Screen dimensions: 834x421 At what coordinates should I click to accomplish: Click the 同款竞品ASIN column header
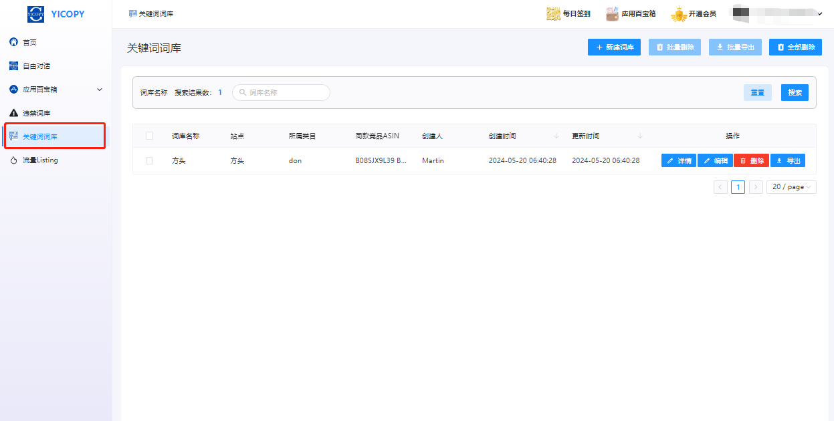(x=377, y=136)
